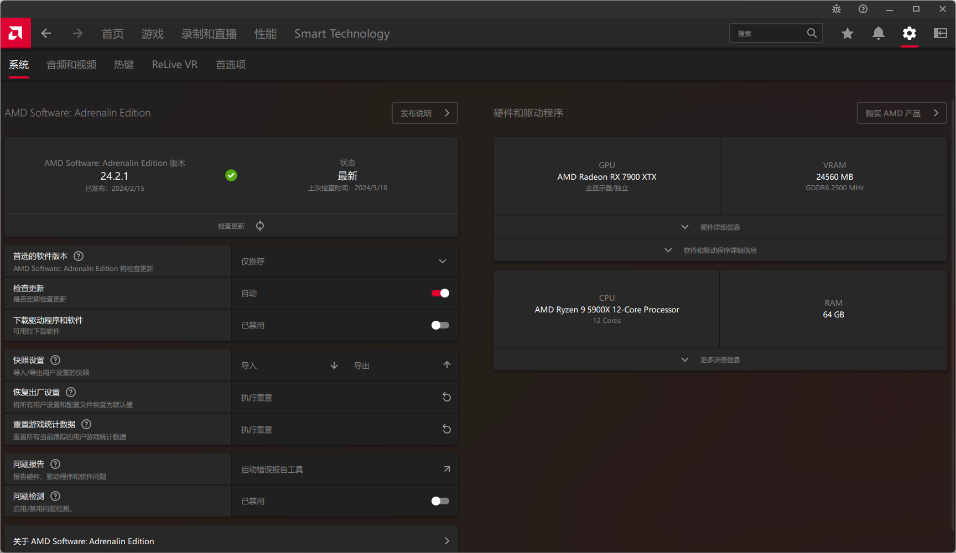Click GPU AMD Radeon RX 7900 XTX text
This screenshot has height=553, width=956.
point(607,177)
